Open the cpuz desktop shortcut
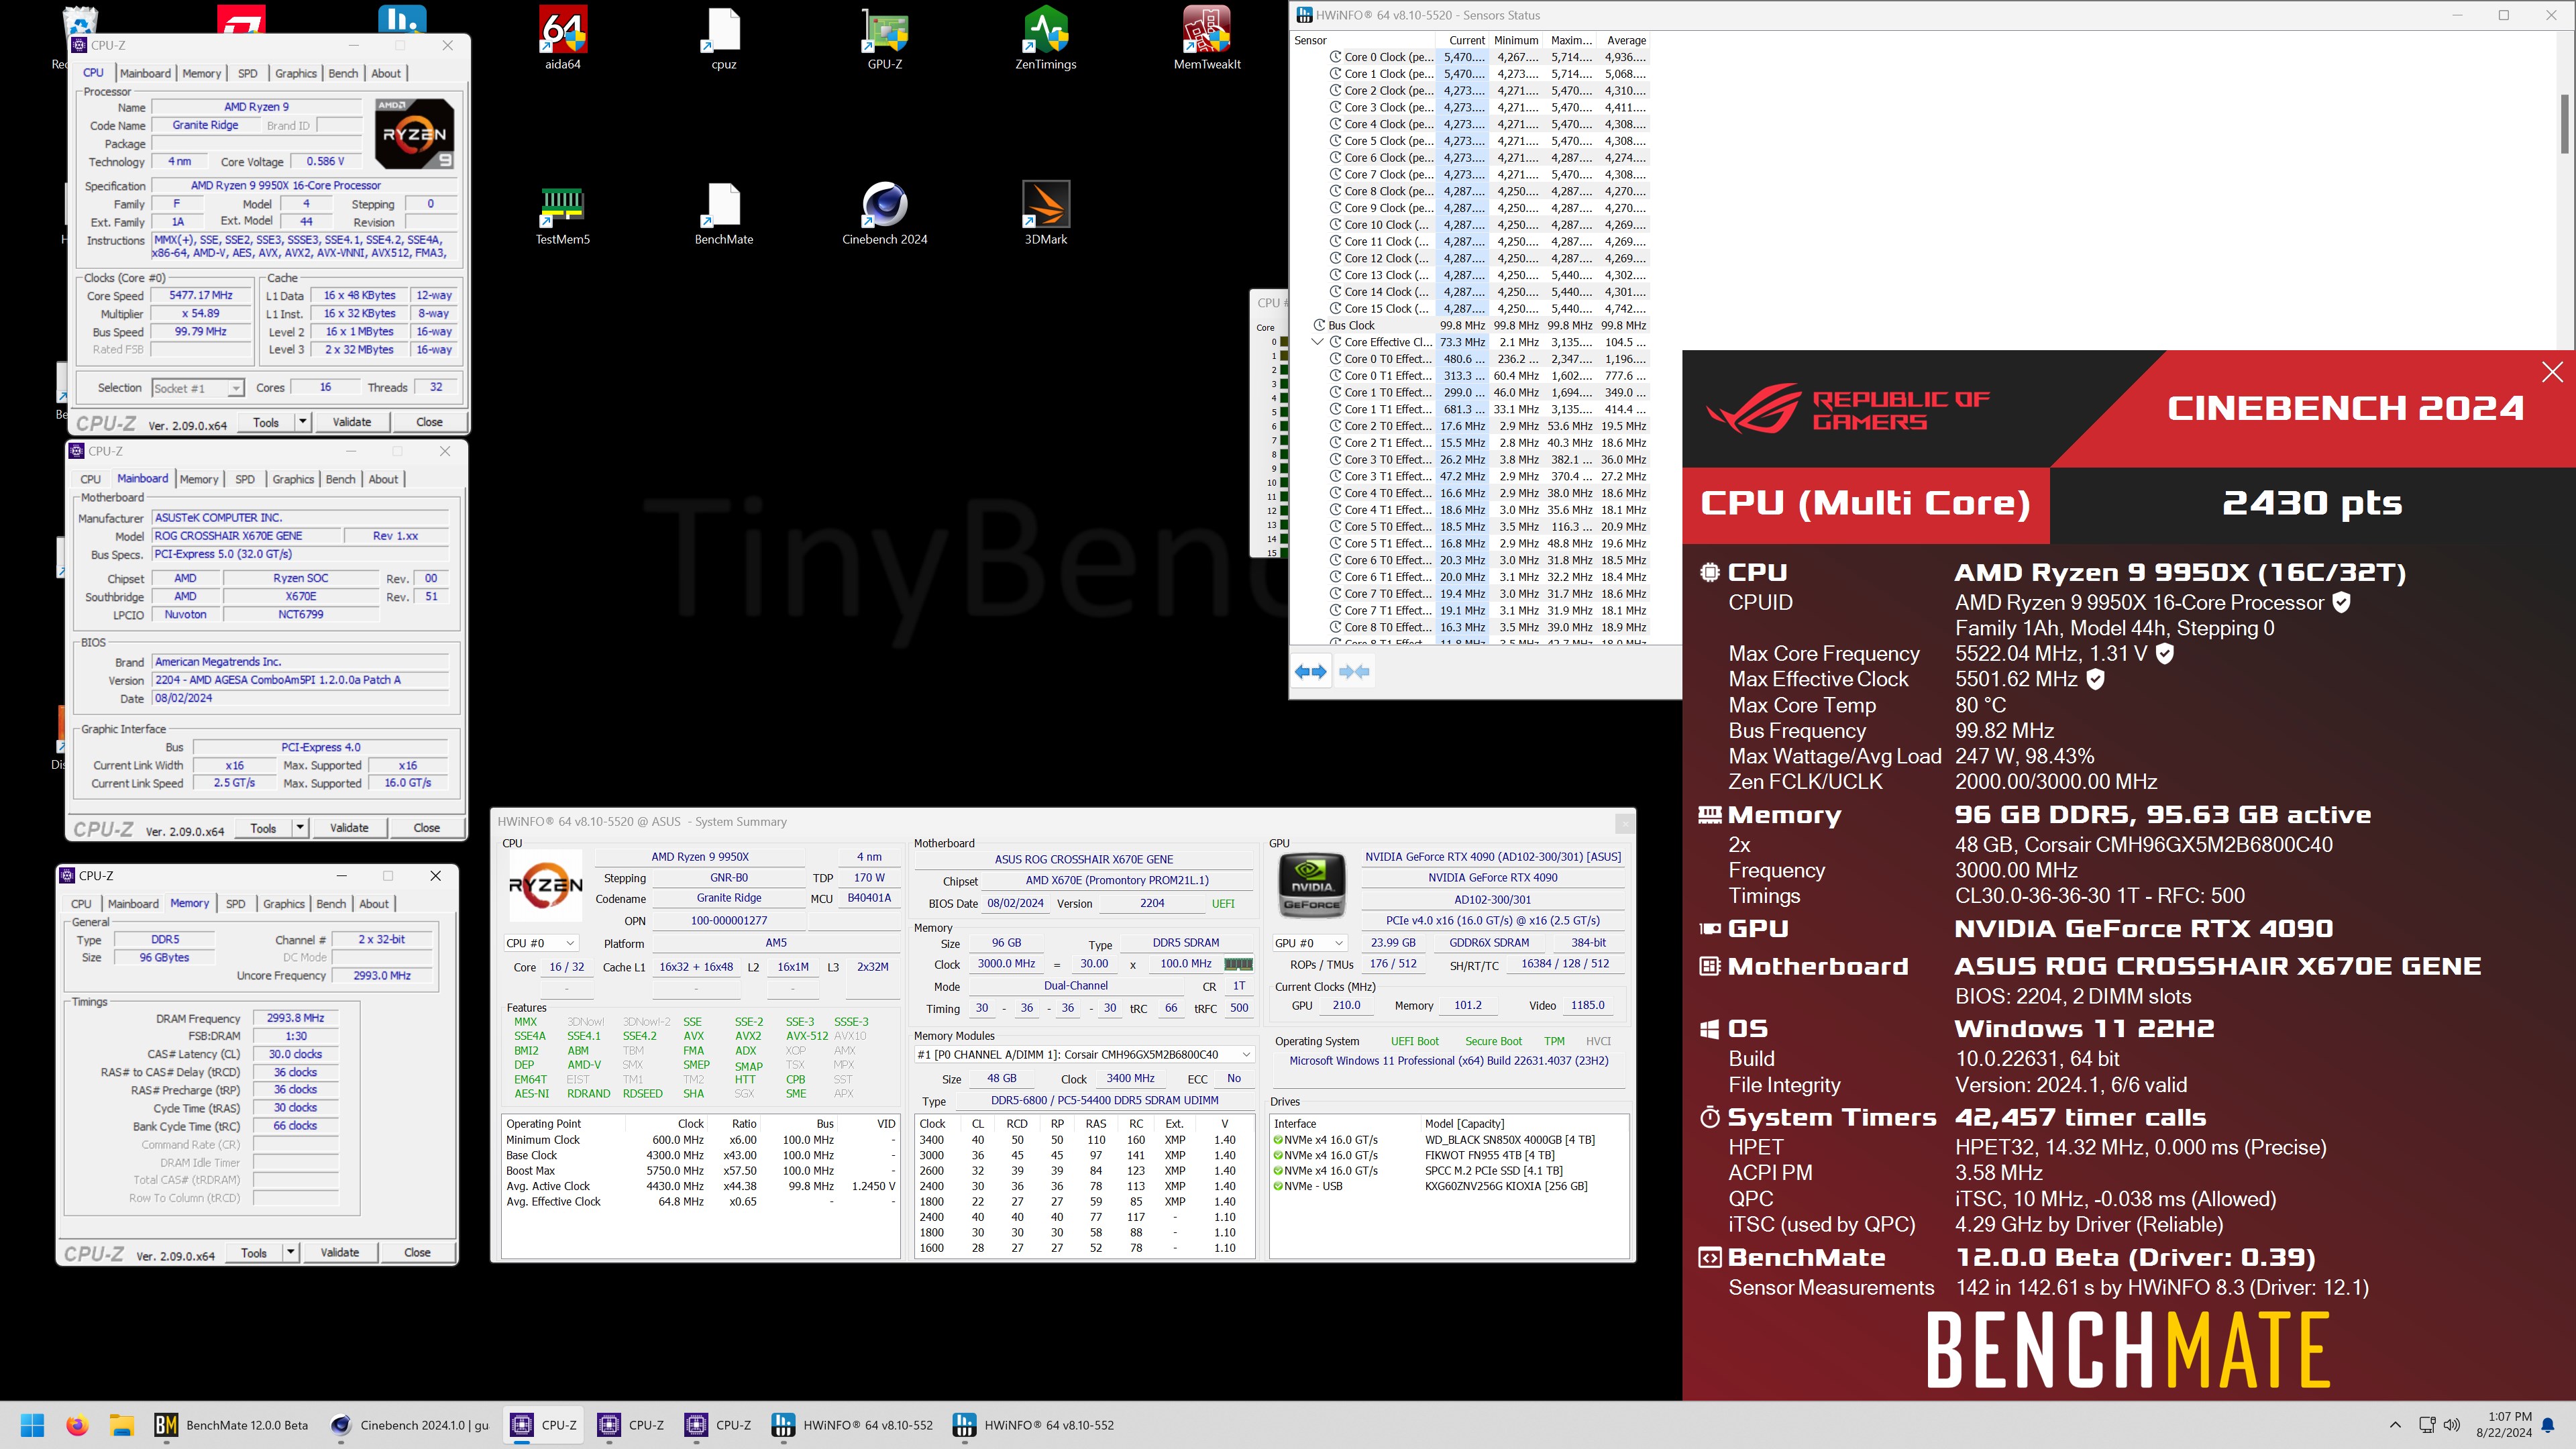 pos(723,38)
